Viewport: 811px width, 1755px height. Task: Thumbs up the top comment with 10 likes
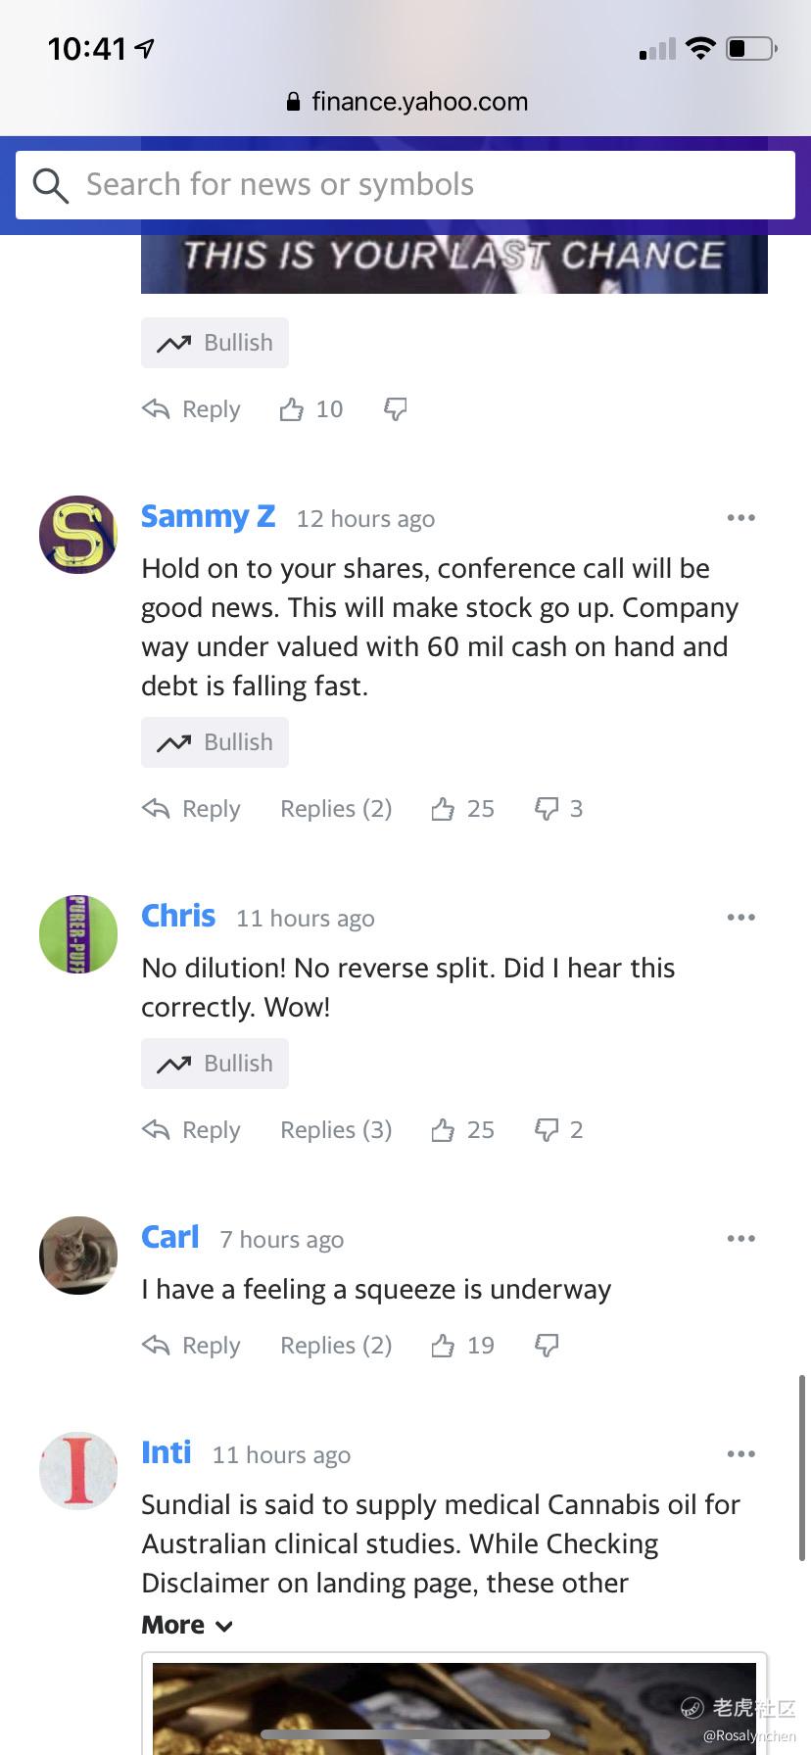(x=292, y=409)
